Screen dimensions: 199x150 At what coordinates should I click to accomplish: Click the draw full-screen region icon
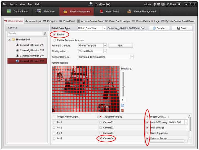(x=123, y=105)
